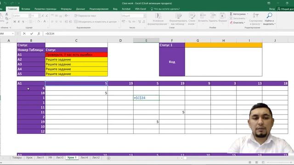This screenshot has width=294, height=165.
Task: Switch to the Лист4 sheet tab
Action: pyautogui.click(x=84, y=158)
